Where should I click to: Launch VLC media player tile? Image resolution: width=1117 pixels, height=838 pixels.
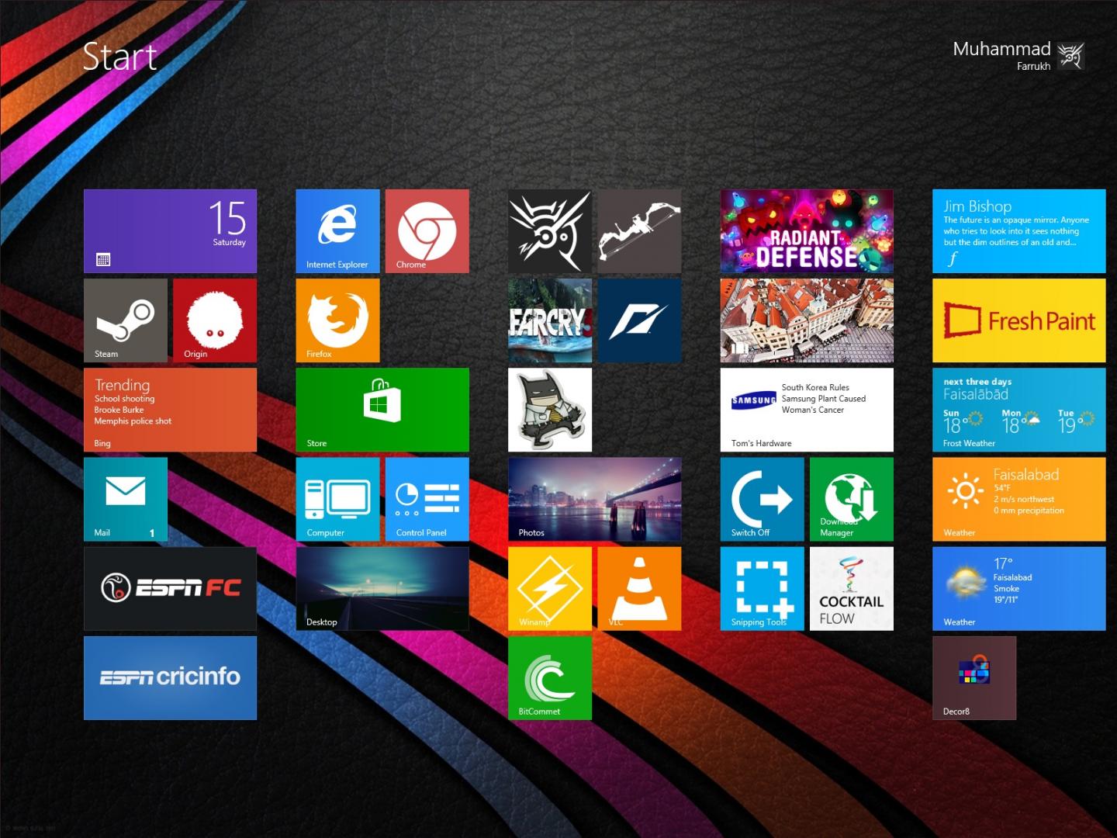click(639, 588)
